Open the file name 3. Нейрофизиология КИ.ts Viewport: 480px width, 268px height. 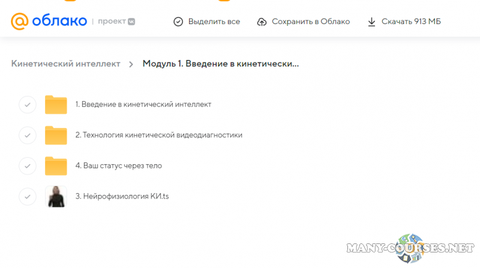coord(122,196)
